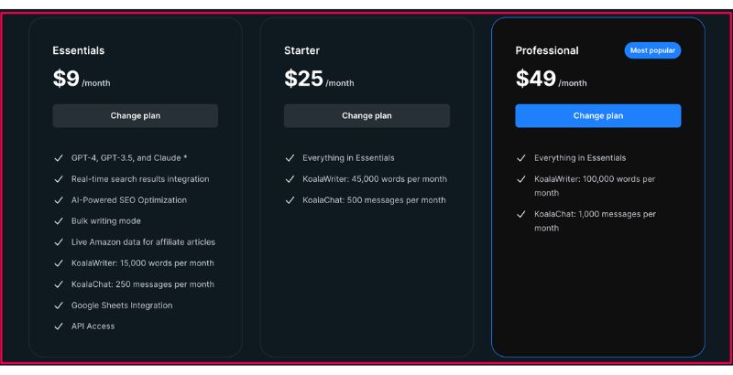Click checkmark next to Bulk writing mode

click(59, 221)
